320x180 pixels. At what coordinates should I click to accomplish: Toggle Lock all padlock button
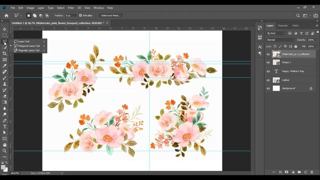[295, 46]
